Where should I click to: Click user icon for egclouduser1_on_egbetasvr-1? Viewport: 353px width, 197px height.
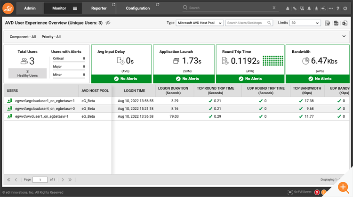click(x=10, y=101)
